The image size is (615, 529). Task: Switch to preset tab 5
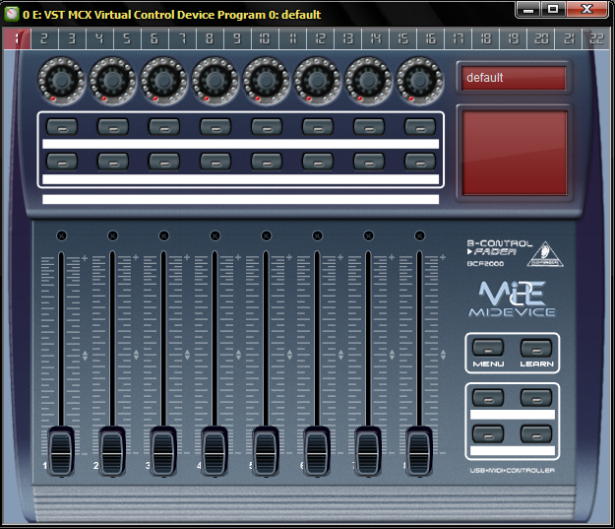click(127, 38)
